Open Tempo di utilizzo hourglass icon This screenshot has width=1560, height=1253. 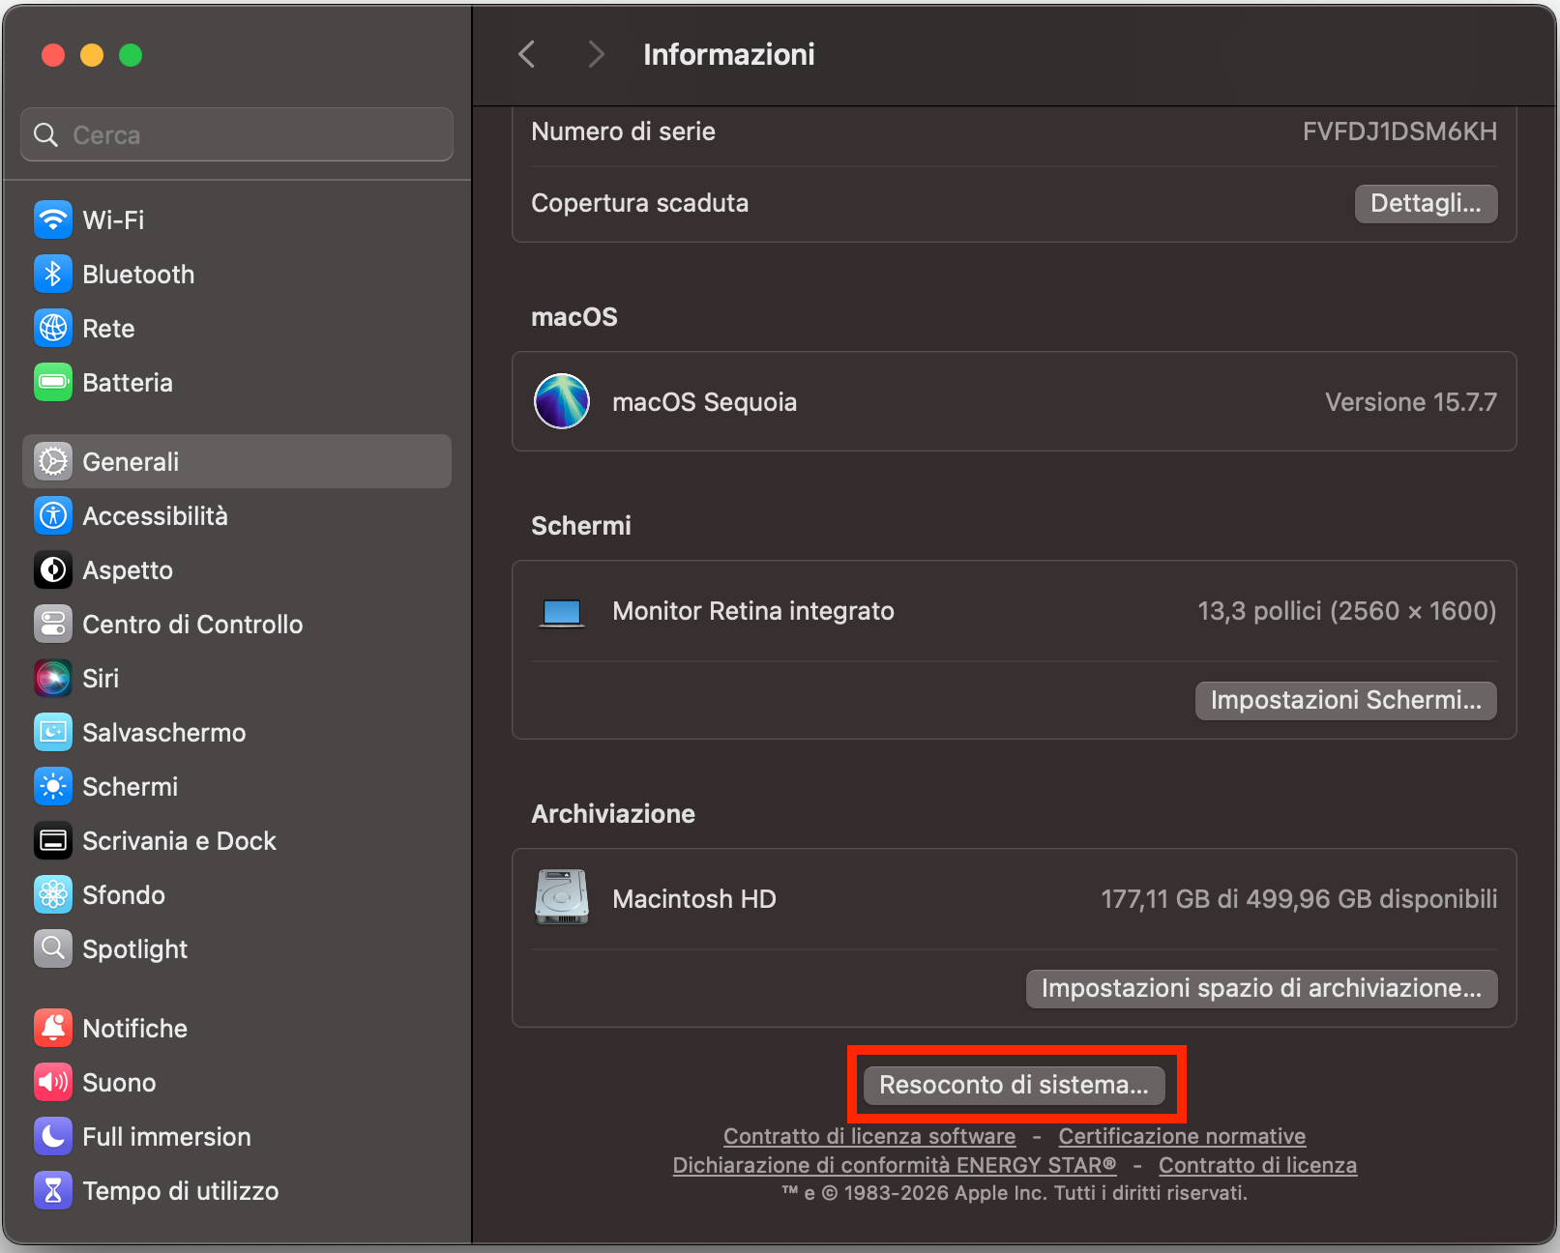53,1190
